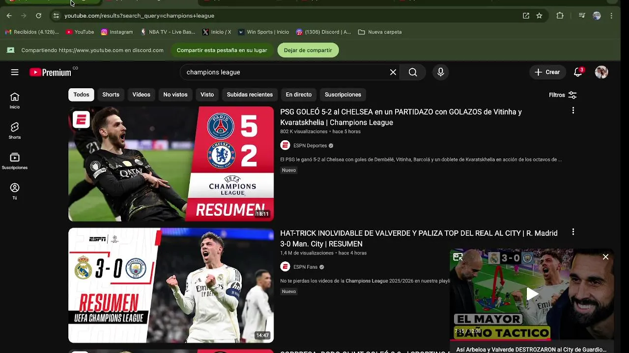The image size is (629, 353).
Task: Select the Vídeos filter chip
Action: point(141,95)
